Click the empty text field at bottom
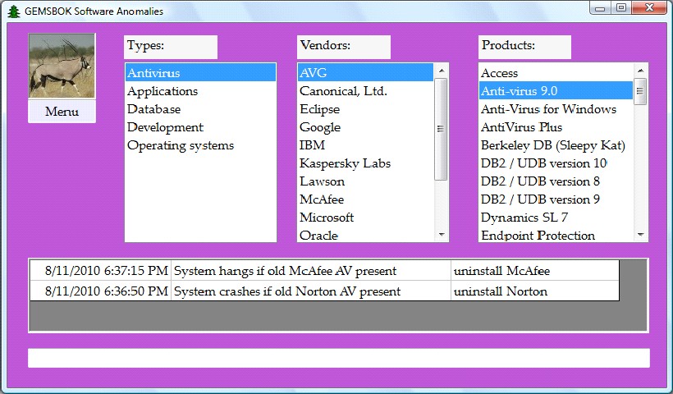This screenshot has width=673, height=394. click(x=338, y=358)
